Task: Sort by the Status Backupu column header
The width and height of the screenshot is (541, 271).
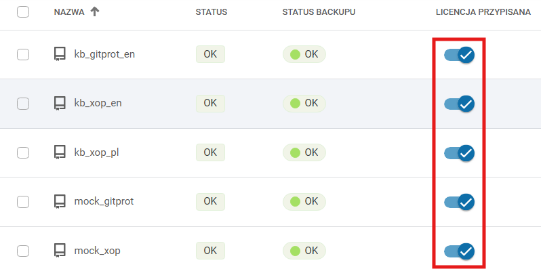Action: (319, 12)
